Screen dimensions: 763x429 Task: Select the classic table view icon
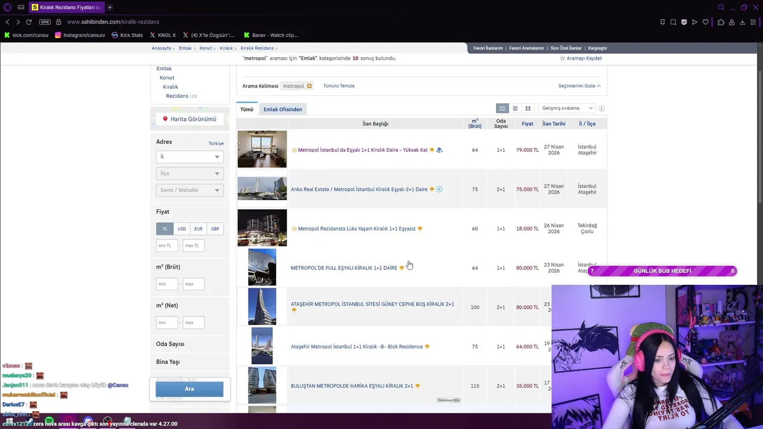tap(503, 108)
